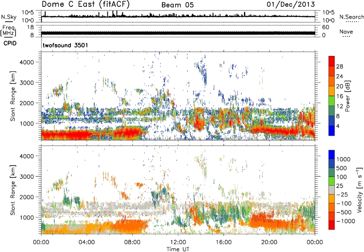Screen dimensions: 364x252
Task: Click the blue bottom of the power color bar
Action: (332, 131)
